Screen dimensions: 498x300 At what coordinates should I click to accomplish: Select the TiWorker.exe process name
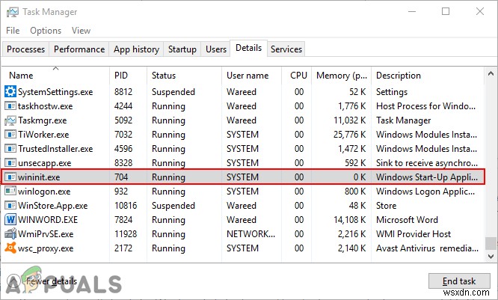[43, 135]
